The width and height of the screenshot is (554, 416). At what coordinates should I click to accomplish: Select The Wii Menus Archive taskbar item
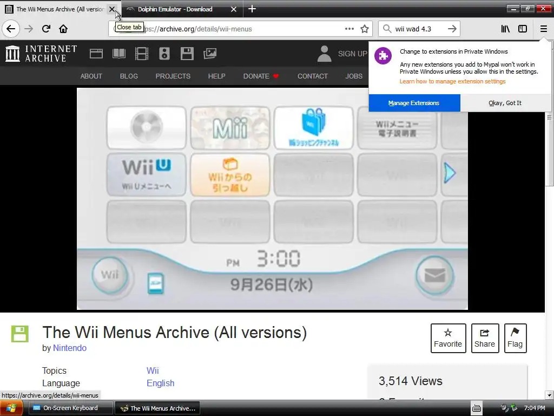coord(157,408)
